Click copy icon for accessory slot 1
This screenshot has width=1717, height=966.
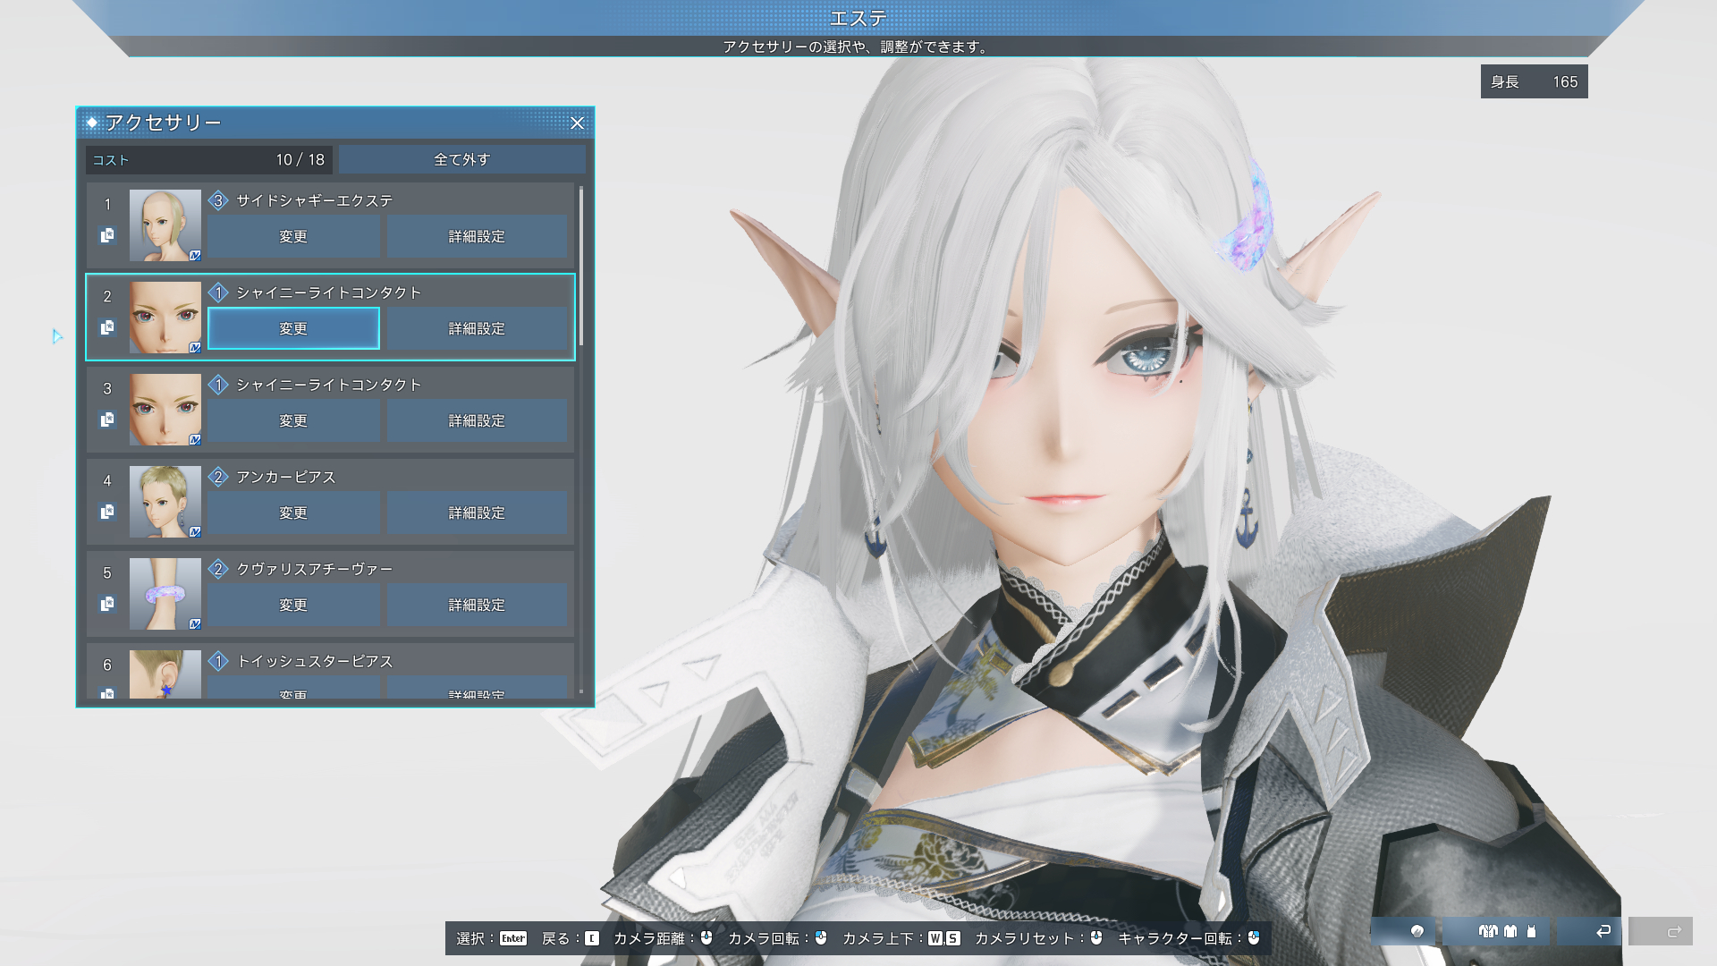tap(107, 235)
